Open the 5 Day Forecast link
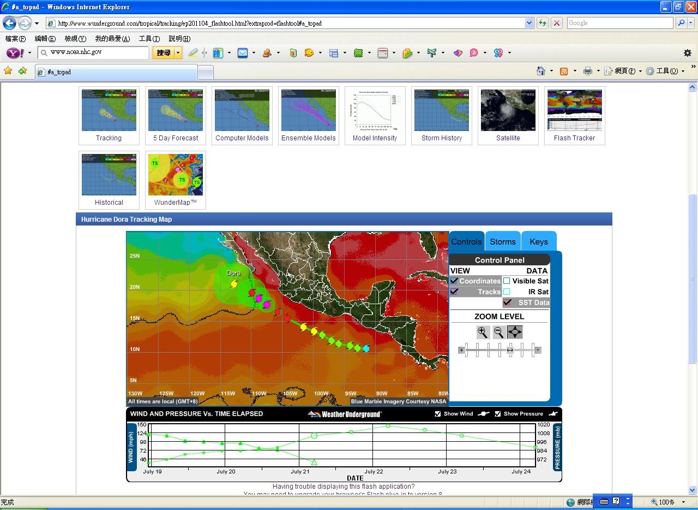This screenshot has height=510, width=698. tap(176, 138)
